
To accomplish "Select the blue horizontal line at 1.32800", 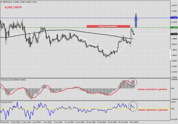I will pos(85,18).
